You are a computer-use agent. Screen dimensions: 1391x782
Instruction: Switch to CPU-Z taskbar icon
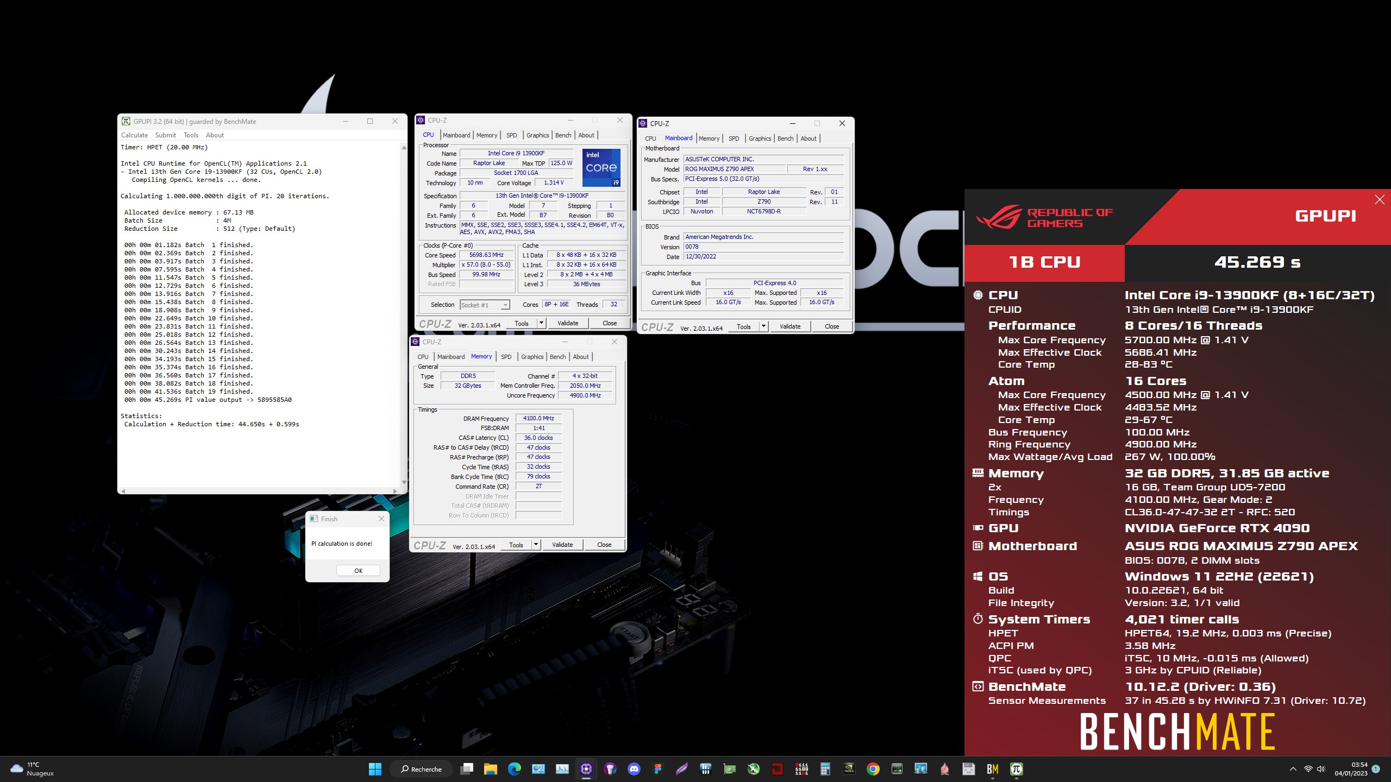click(586, 769)
